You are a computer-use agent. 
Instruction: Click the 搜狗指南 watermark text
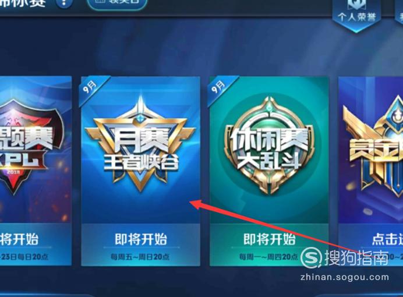coord(356,257)
